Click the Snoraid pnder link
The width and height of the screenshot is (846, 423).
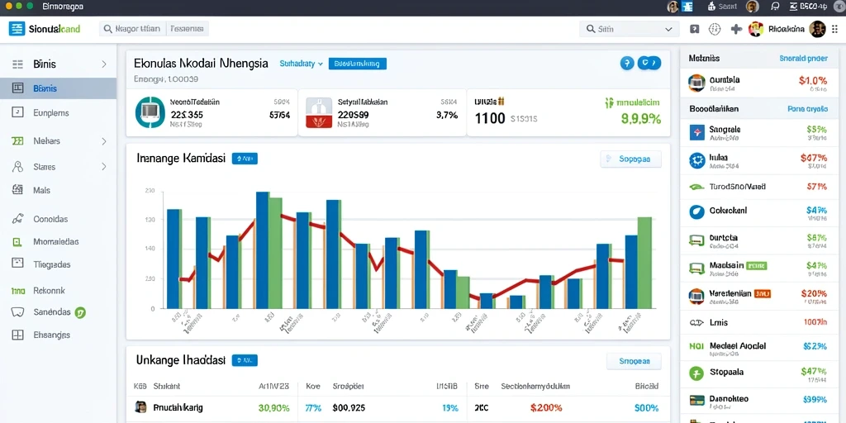point(803,58)
